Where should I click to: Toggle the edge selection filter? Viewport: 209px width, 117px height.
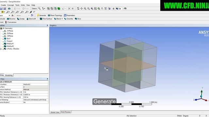pyautogui.click(x=52, y=9)
